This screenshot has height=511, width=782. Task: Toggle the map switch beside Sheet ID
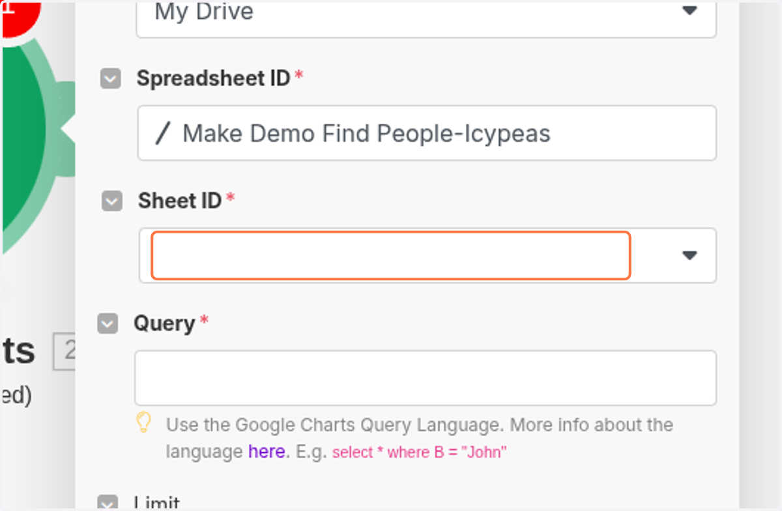click(112, 201)
